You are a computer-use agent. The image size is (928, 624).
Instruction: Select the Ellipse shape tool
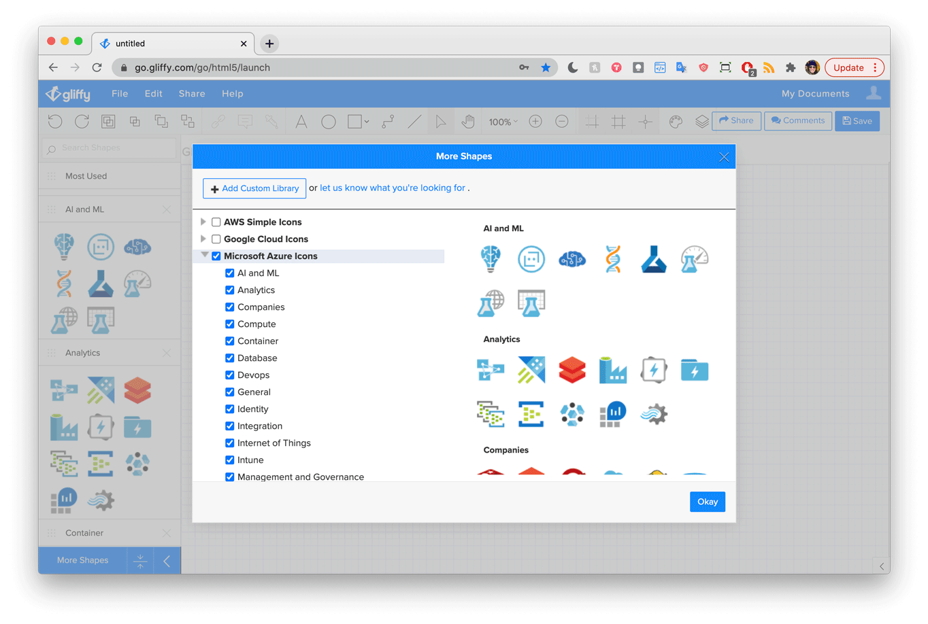[329, 122]
